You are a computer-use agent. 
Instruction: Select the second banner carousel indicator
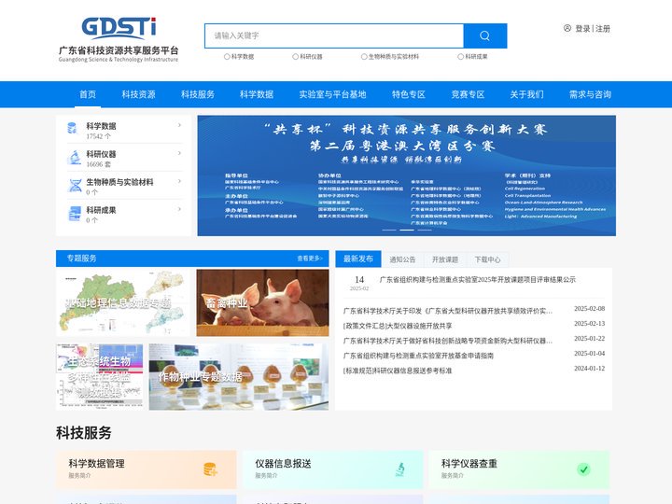click(407, 231)
